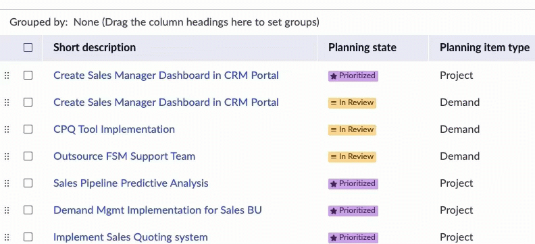This screenshot has height=244, width=535.
Task: Open Sales Pipeline Predictive Analysis link
Action: coord(130,183)
